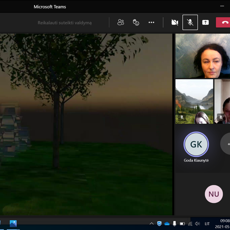Image resolution: width=230 pixels, height=230 pixels.
Task: Minimize the Microsoft Teams window
Action: [x=222, y=6]
